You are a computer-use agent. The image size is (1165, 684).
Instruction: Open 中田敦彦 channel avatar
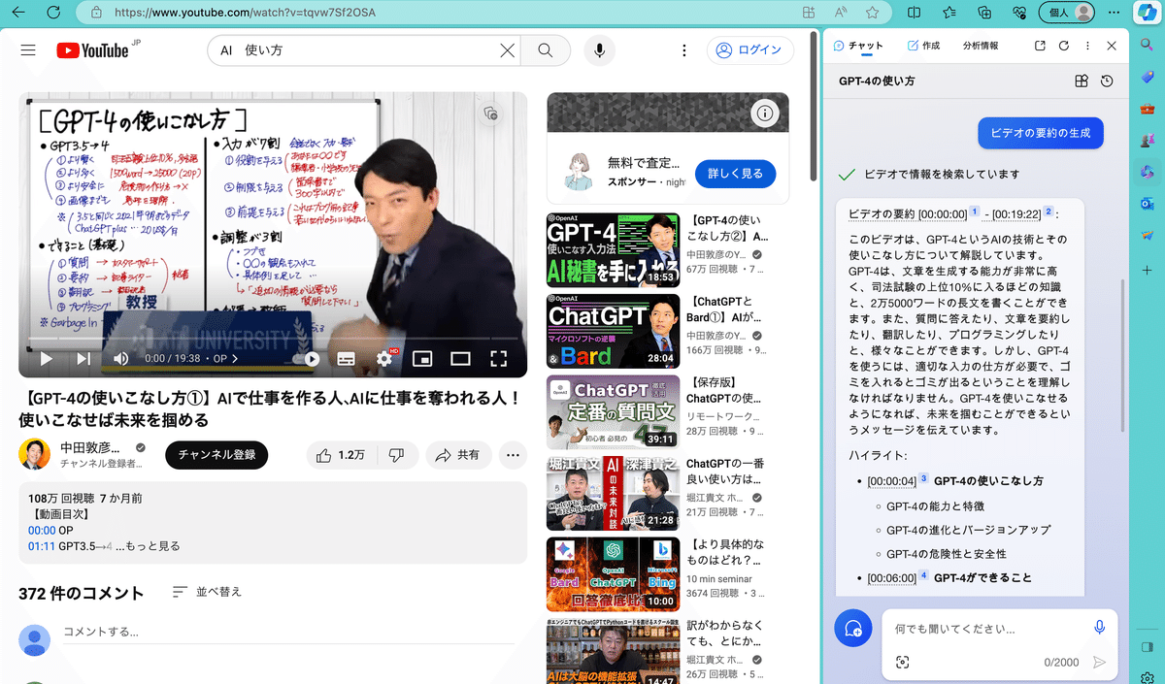pos(34,455)
